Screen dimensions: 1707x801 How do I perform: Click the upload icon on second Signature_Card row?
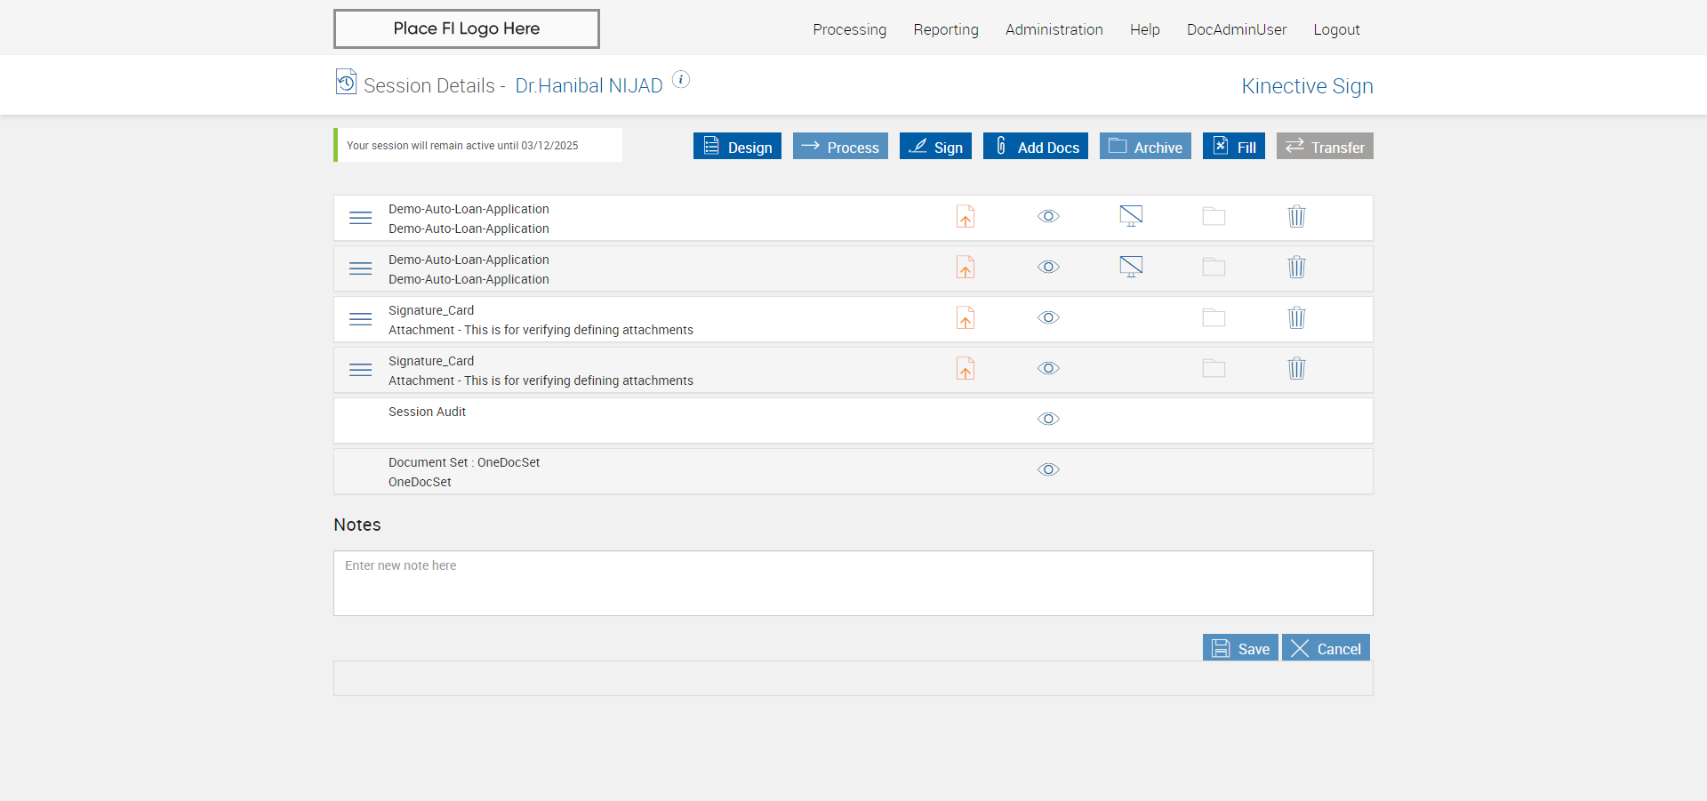point(966,369)
